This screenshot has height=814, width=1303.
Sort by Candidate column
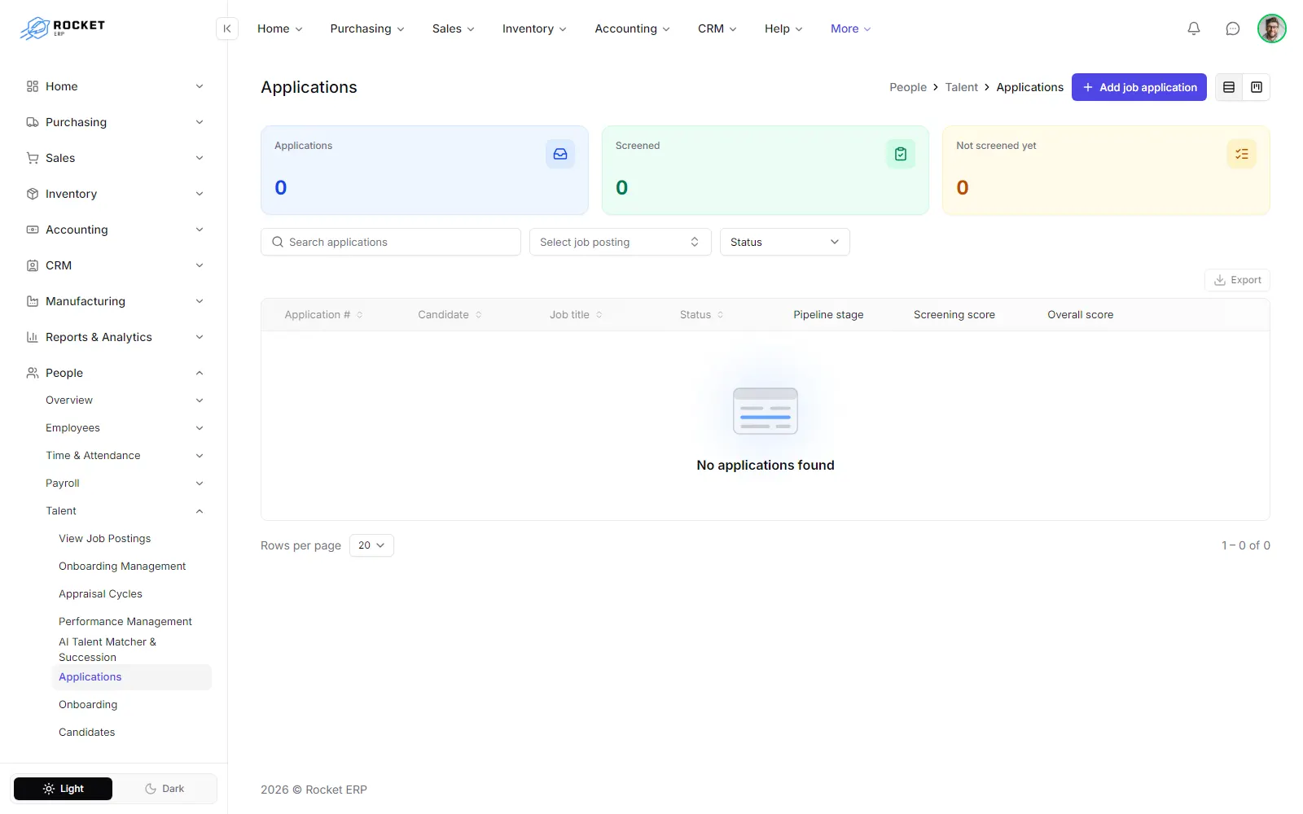[450, 315]
